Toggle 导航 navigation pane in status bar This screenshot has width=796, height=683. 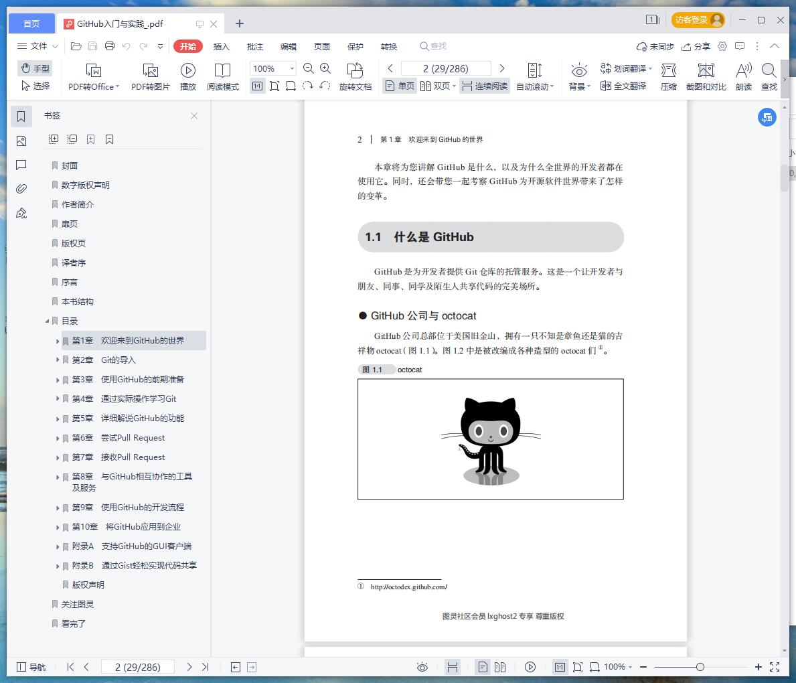point(31,667)
